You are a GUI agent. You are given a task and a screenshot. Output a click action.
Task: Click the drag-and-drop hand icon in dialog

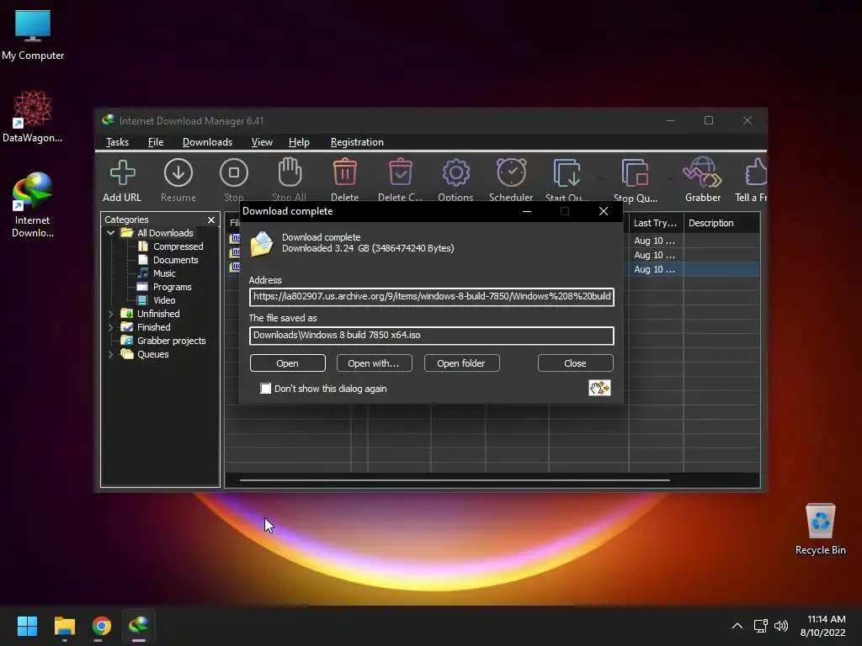coord(599,388)
